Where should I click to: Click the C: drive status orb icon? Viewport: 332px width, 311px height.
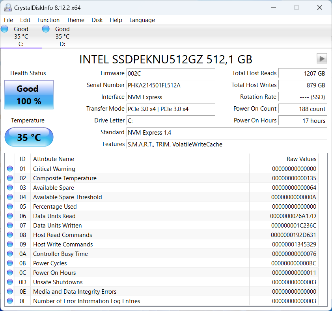tap(5, 29)
